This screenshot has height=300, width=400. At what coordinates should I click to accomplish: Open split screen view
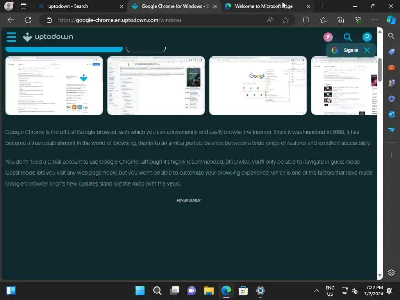306,20
